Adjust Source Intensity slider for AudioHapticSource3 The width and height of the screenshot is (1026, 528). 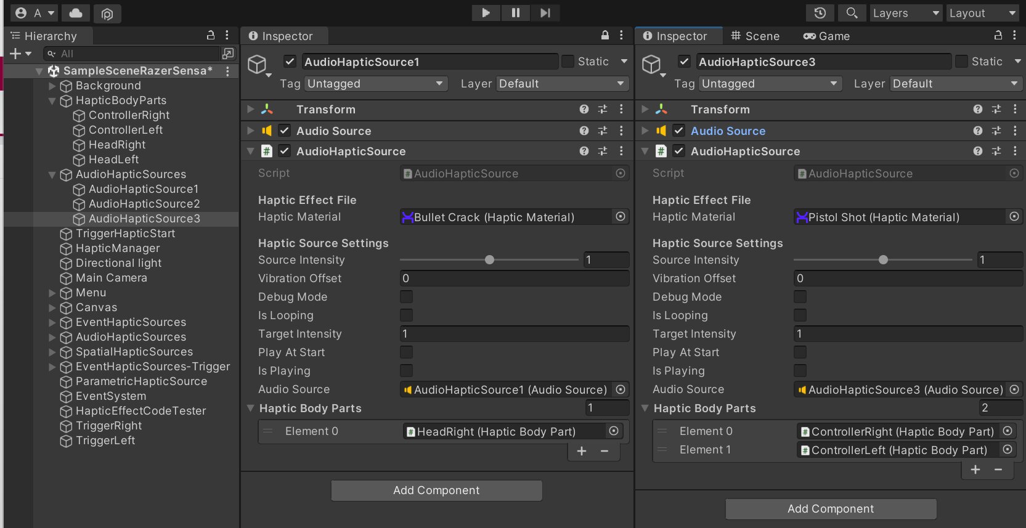[x=883, y=260]
